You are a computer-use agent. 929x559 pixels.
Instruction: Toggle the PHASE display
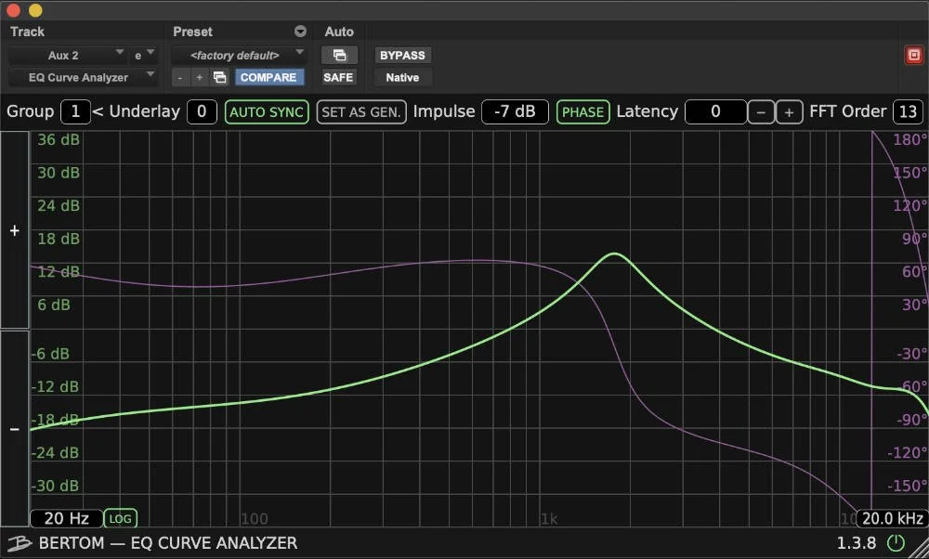582,111
